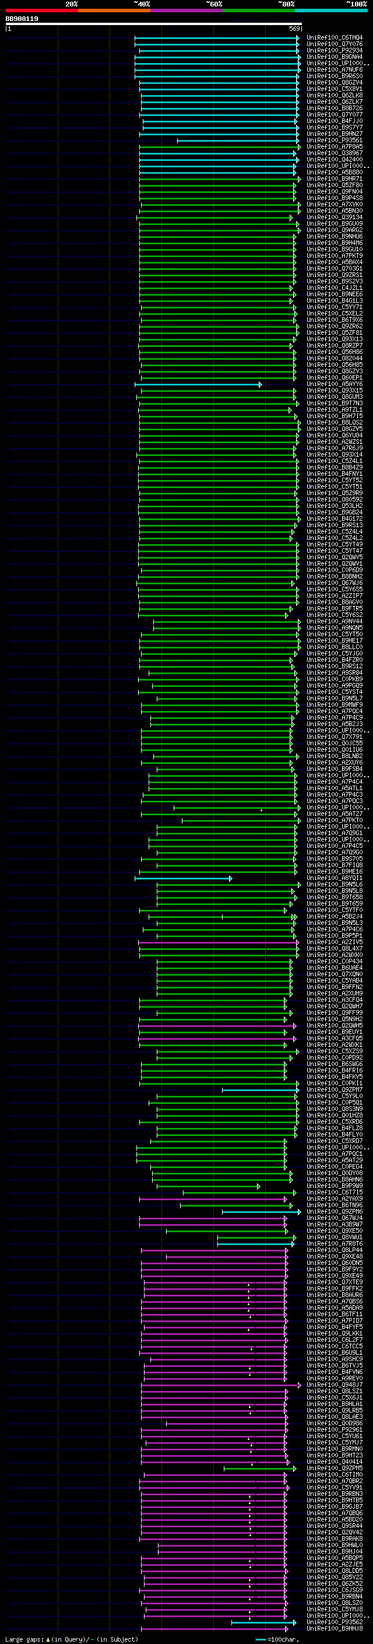Viewport: 373px width, 1644px height.
Task: Choose the UniRef100_Q0D986 entry
Action: [x=335, y=1423]
